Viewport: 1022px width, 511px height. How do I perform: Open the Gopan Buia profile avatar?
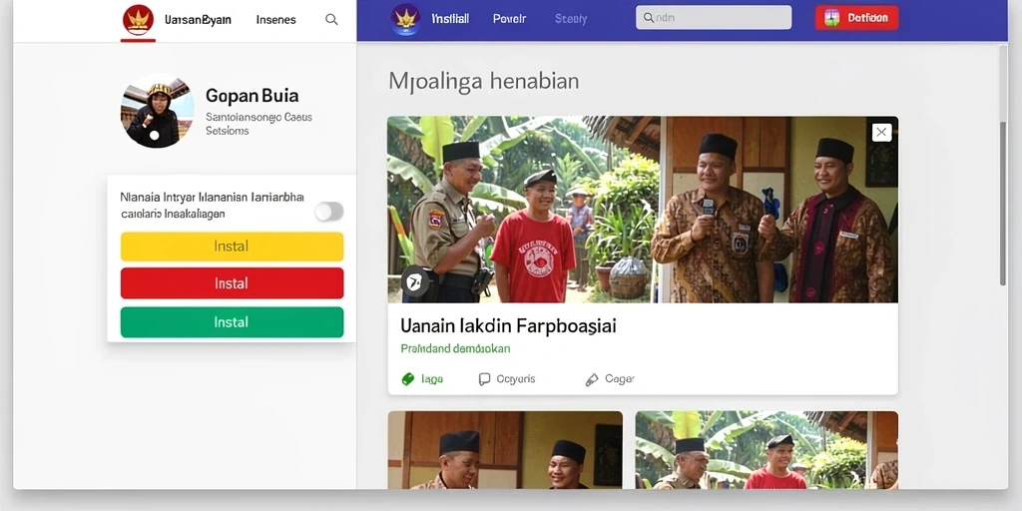click(x=157, y=111)
